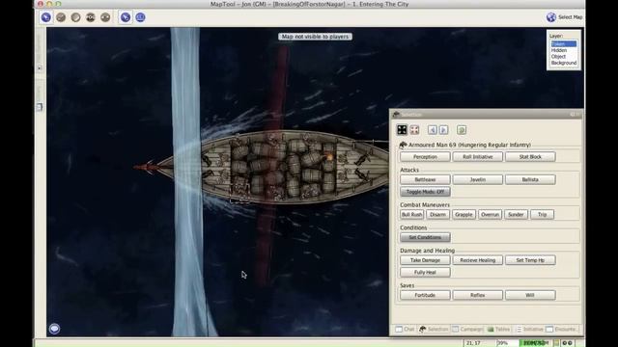
Task: Open the Drawing tools group
Action: [x=61, y=17]
